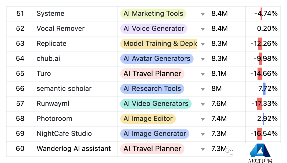Click the AI02 portal logo icon
Screen dimensions: 287x163
tap(260, 151)
